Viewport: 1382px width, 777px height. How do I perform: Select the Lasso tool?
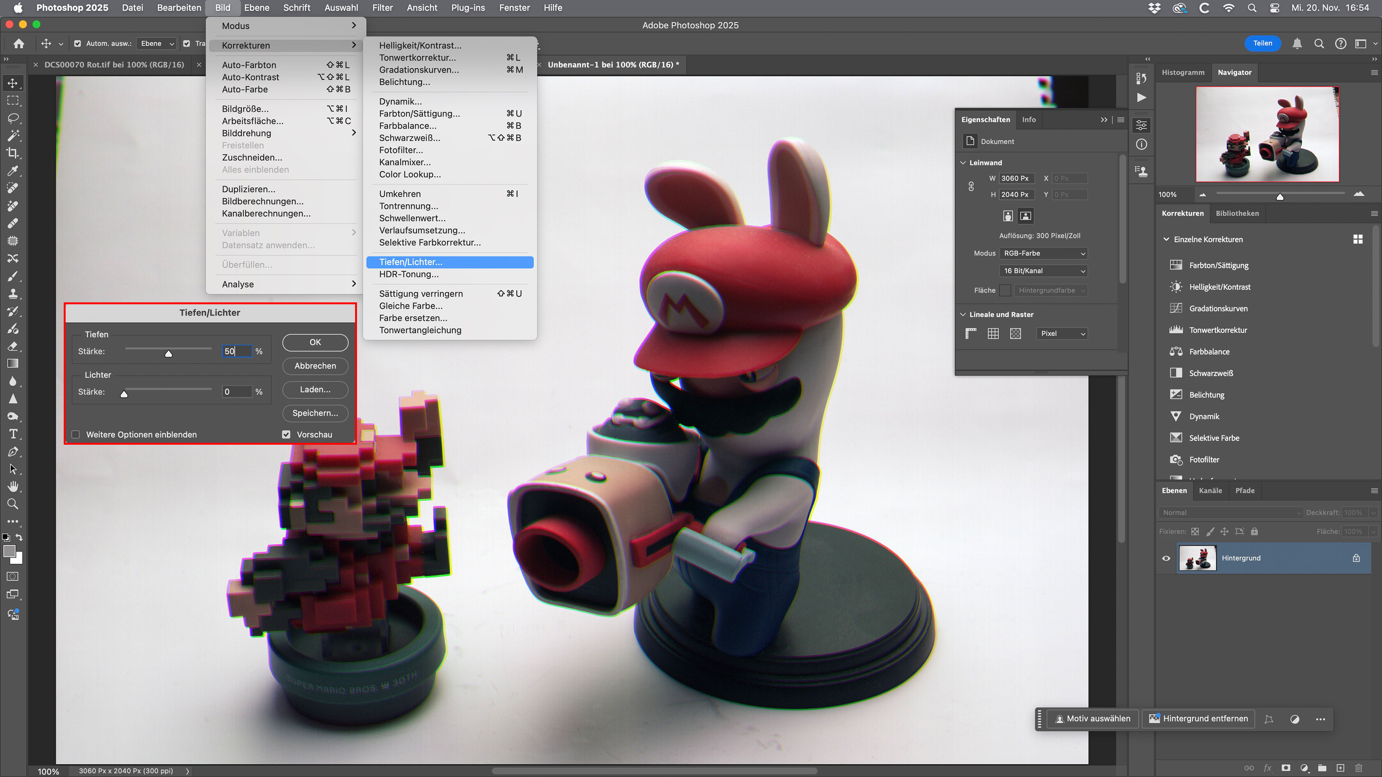pyautogui.click(x=13, y=118)
